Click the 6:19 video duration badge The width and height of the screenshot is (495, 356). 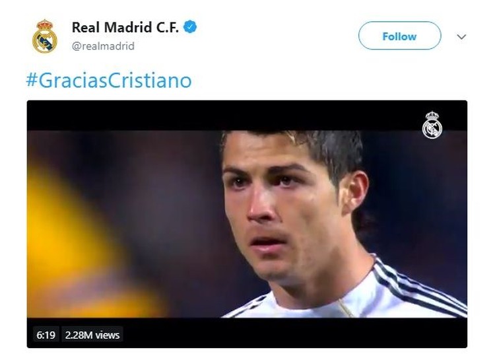click(46, 335)
